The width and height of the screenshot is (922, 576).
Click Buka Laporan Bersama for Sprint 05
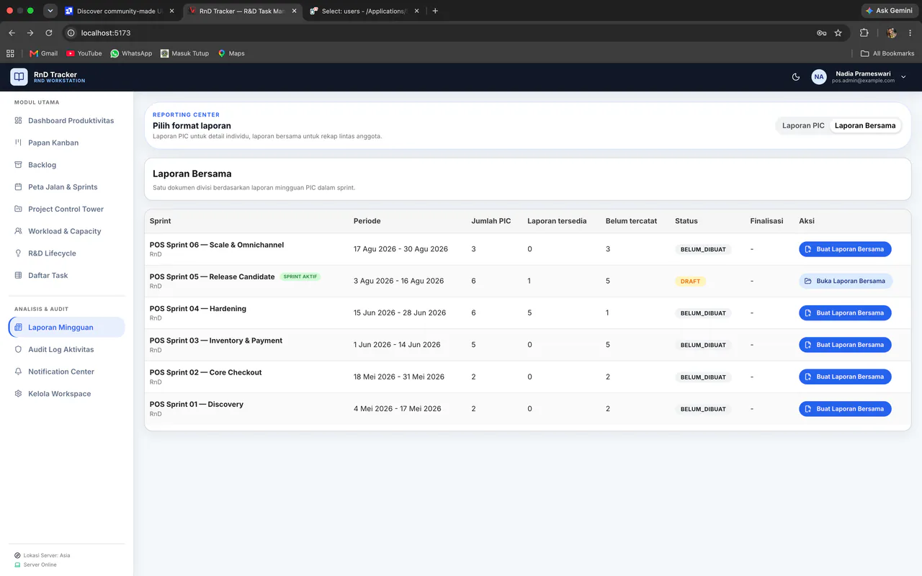846,281
